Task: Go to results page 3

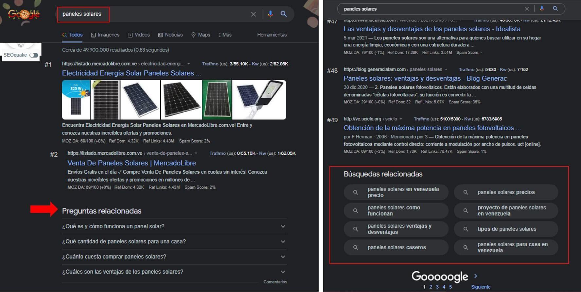Action: pyautogui.click(x=437, y=287)
